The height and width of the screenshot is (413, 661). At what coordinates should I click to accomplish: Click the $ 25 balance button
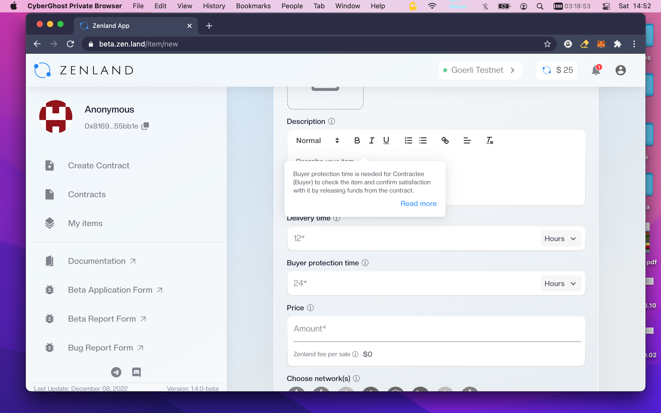click(x=557, y=70)
